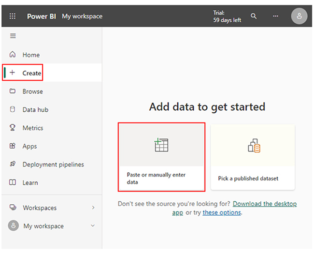Collapse the navigation pane hamburger icon

click(x=13, y=36)
